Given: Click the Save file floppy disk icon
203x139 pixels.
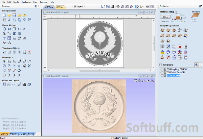Looking at the screenshot, I should (x=14, y=15).
